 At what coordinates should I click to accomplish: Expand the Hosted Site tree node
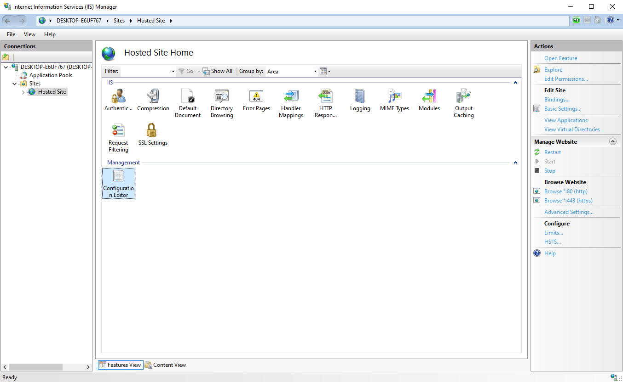(x=23, y=91)
